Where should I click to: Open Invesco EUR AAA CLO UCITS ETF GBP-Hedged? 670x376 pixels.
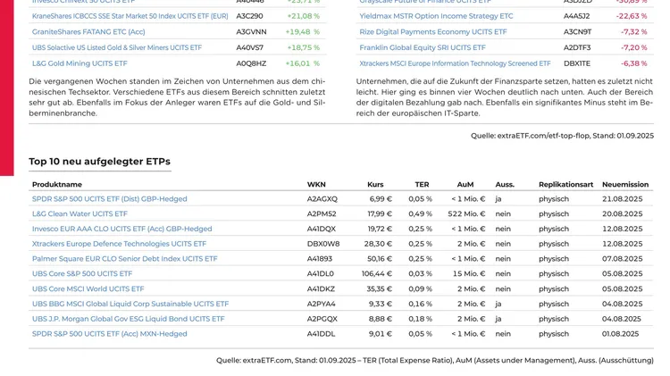click(121, 229)
